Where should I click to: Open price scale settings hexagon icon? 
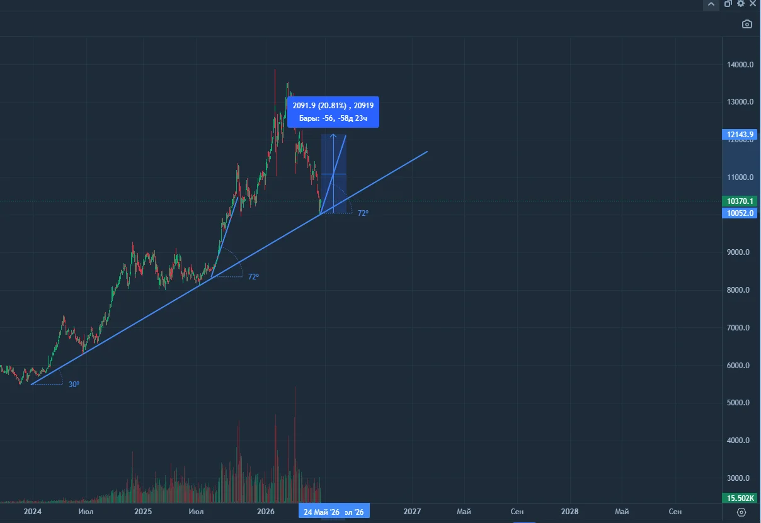point(741,512)
